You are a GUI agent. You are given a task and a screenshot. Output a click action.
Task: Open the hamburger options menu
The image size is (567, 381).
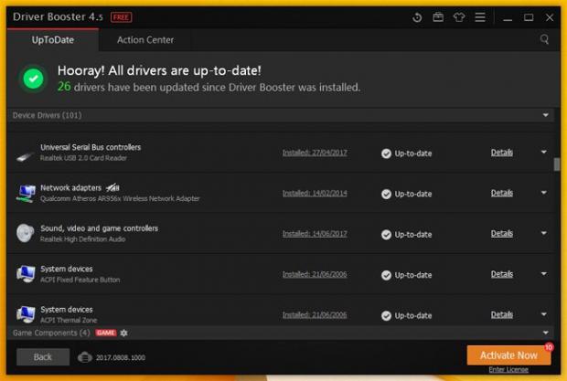tap(480, 17)
